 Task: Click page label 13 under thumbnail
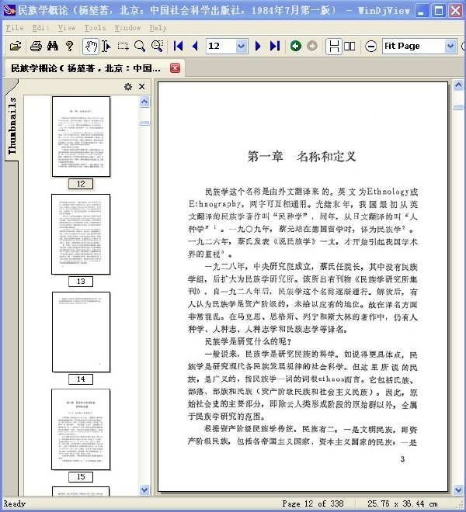[x=81, y=281]
